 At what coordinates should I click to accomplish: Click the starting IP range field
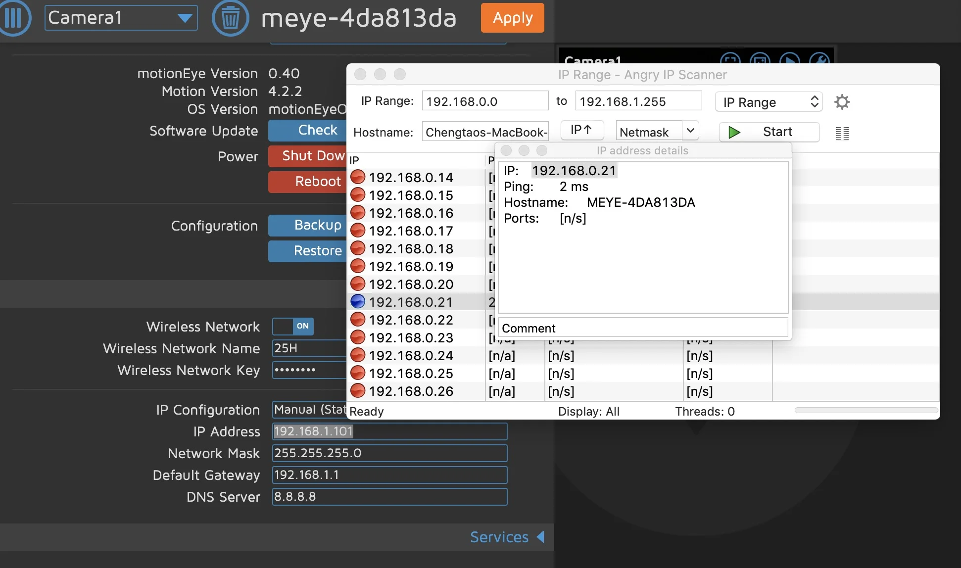tap(485, 101)
